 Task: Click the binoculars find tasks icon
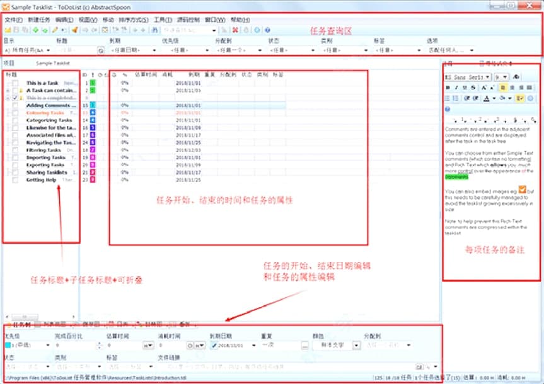coord(154,30)
